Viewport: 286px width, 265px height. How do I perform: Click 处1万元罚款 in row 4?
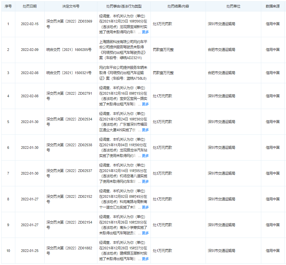(x=162, y=96)
